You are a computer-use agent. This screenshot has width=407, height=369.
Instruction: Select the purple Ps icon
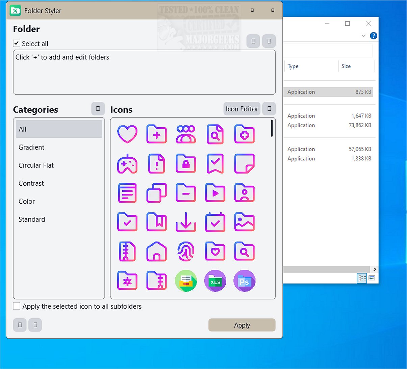click(244, 281)
